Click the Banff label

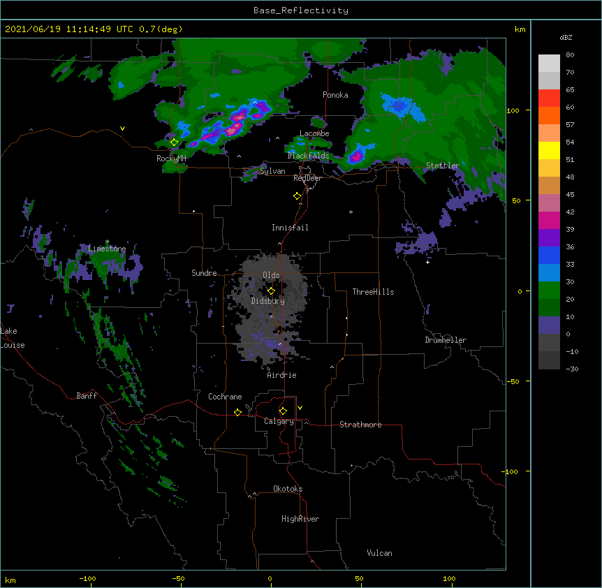click(87, 396)
